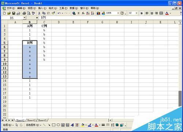Toggle Merge and Center button

[x=161, y=13]
